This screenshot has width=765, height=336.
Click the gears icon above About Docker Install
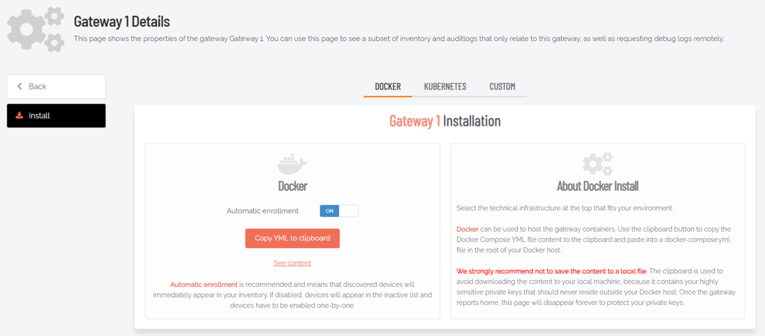pyautogui.click(x=597, y=163)
